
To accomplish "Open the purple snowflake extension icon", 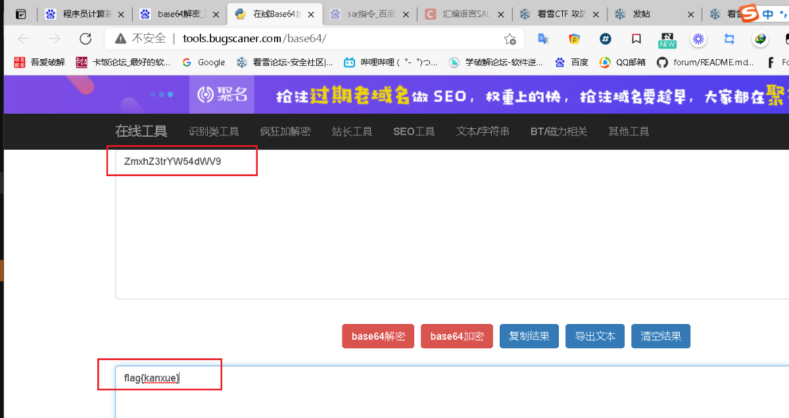I will [698, 39].
